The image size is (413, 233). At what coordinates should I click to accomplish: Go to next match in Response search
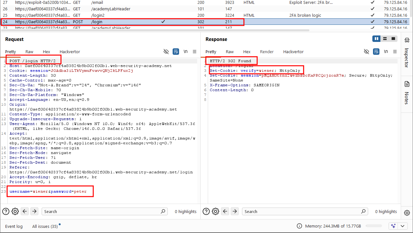pyautogui.click(x=235, y=211)
